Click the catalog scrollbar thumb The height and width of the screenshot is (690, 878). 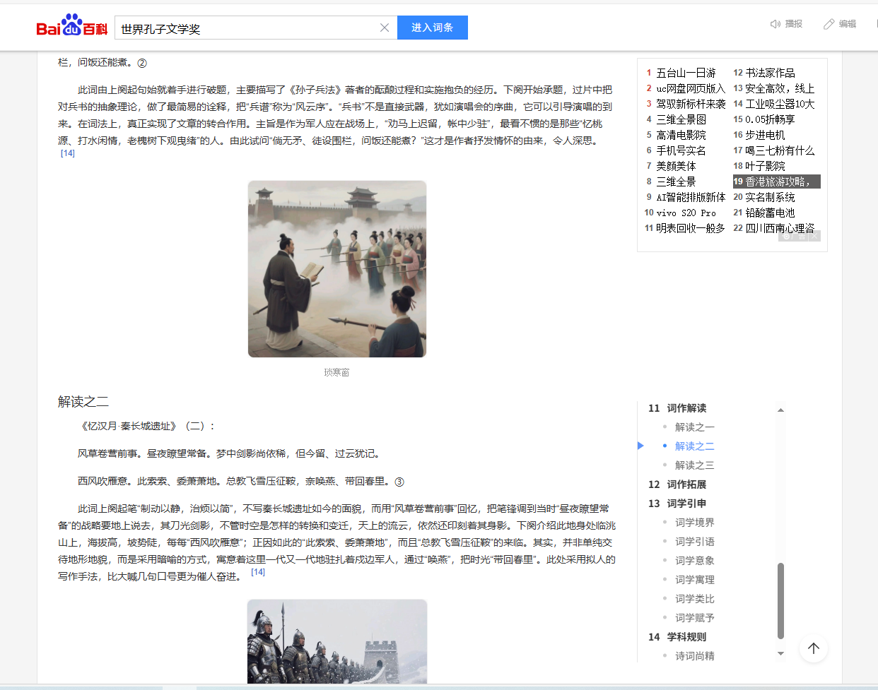[780, 600]
